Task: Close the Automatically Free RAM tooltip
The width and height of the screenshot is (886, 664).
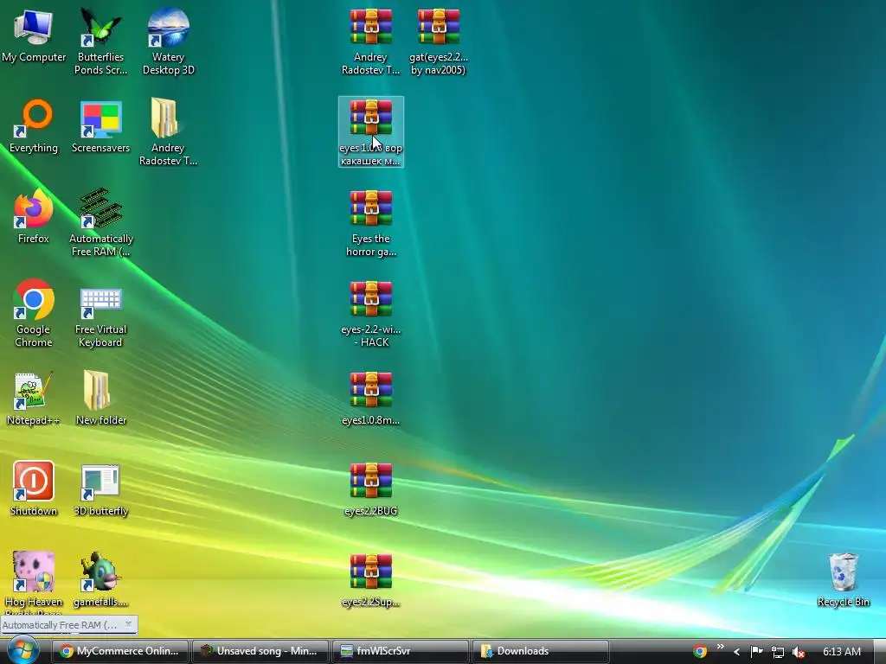Action: tap(128, 624)
